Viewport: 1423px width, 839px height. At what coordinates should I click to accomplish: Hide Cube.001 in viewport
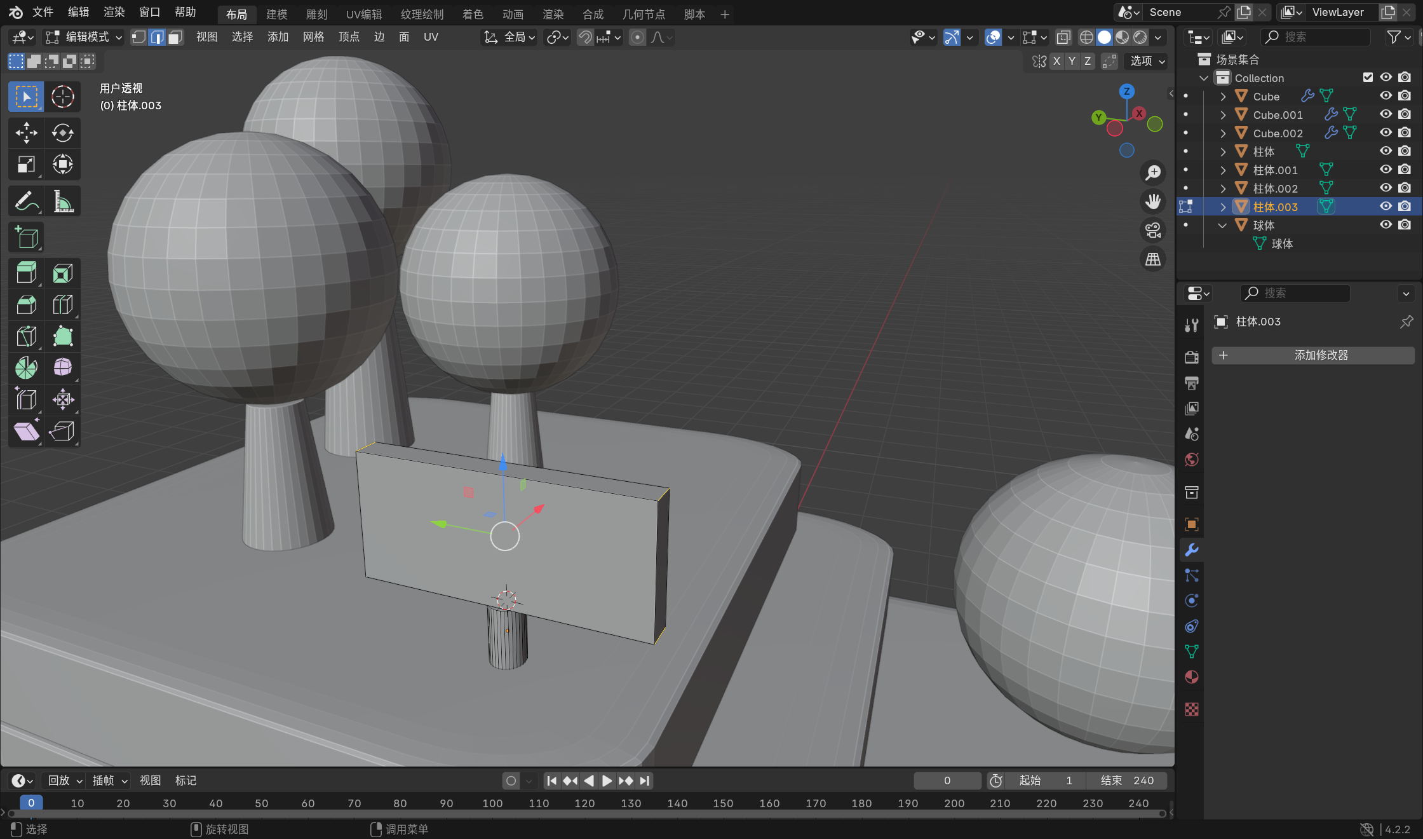[1386, 114]
